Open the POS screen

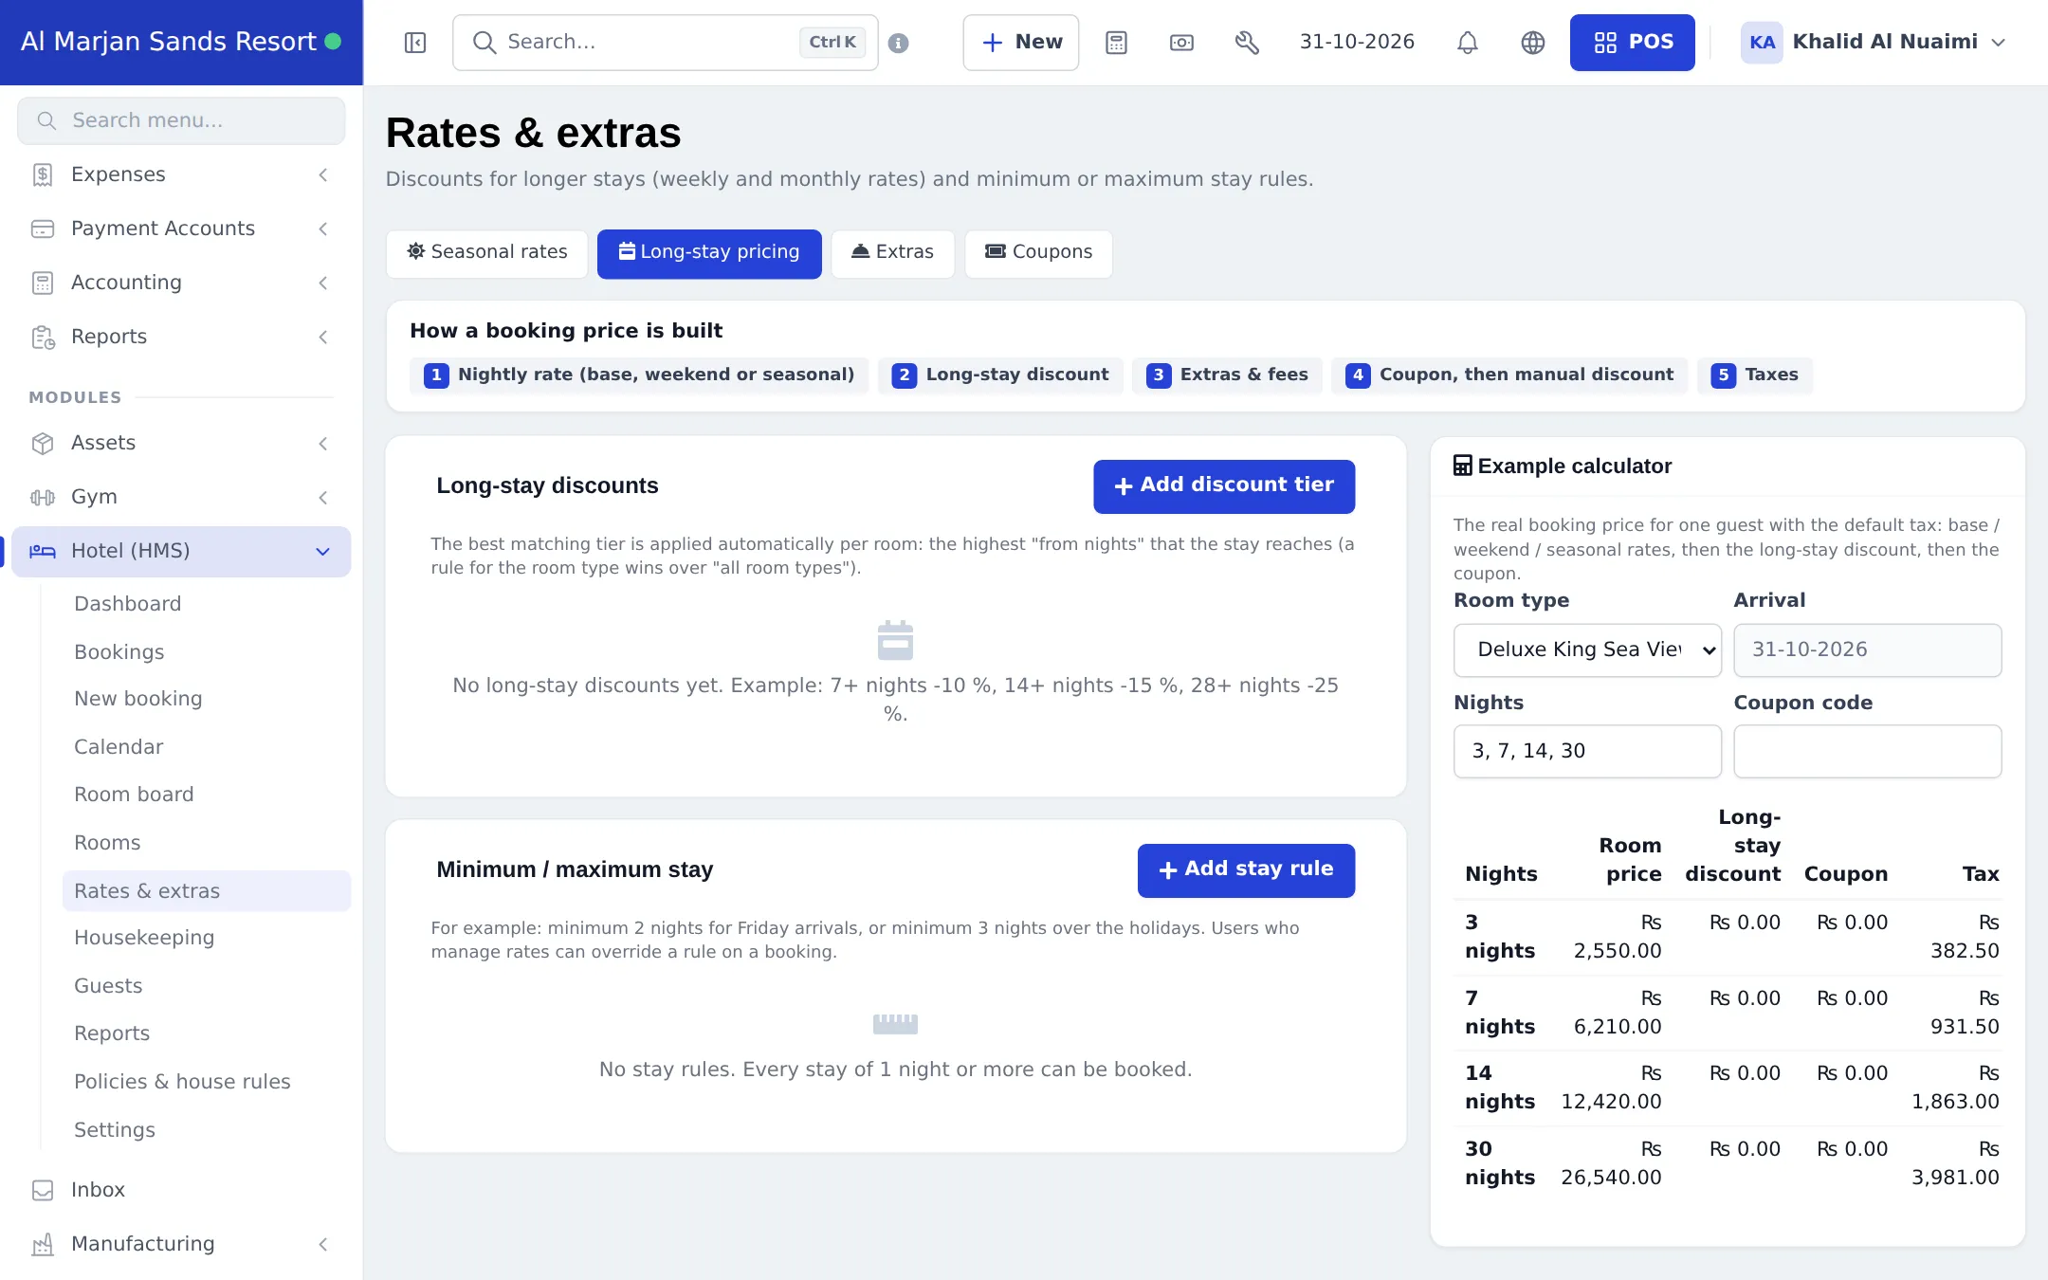(x=1632, y=43)
